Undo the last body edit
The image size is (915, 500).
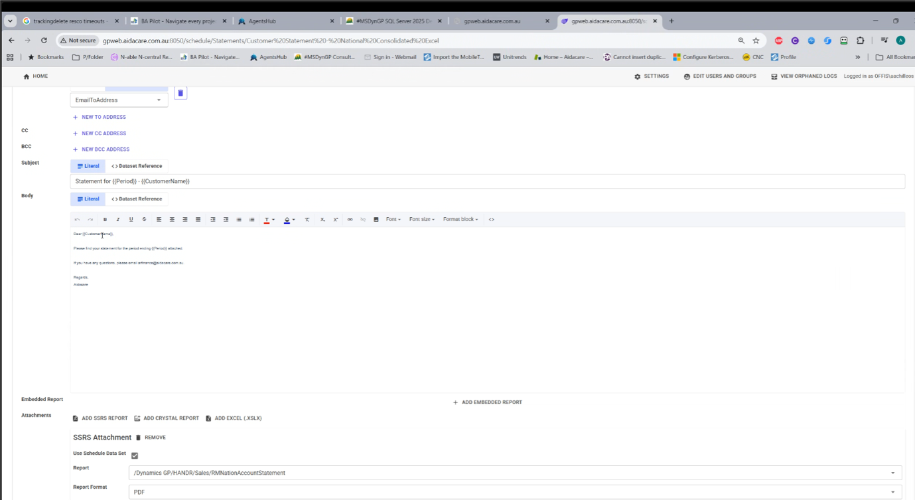point(77,219)
